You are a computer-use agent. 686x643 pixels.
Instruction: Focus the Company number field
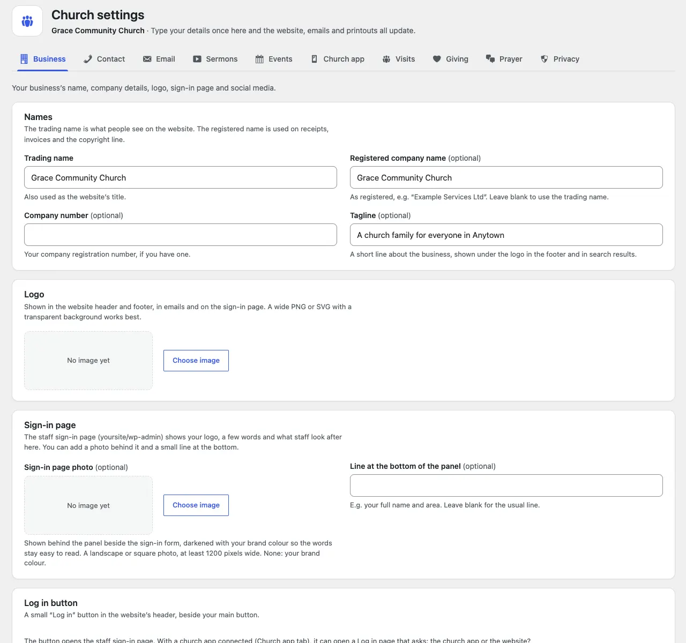181,235
